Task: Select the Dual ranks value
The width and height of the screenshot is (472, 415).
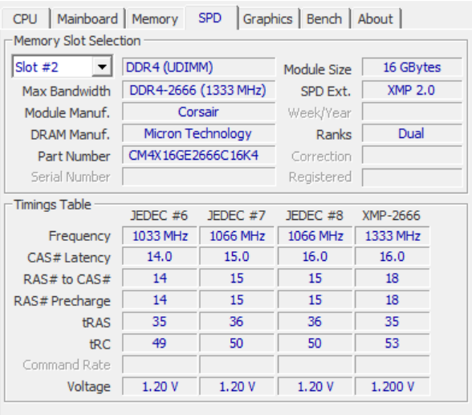Action: 412,133
